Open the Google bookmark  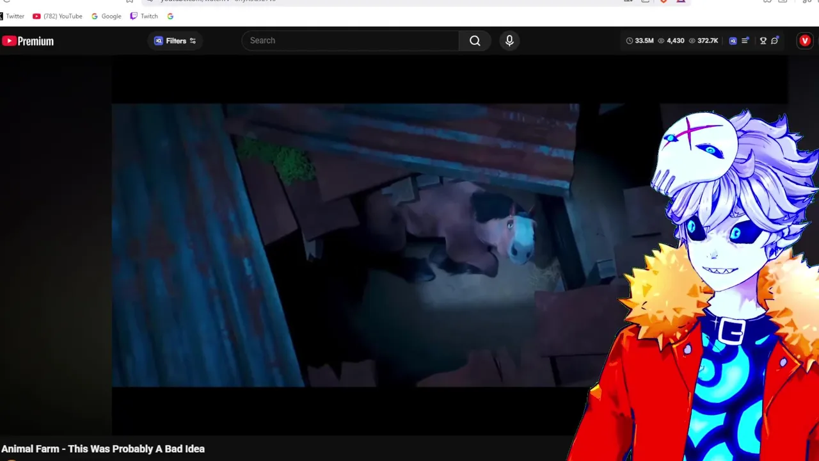(x=106, y=16)
